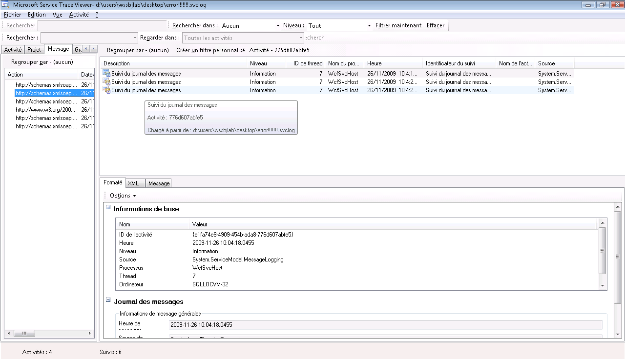Switch to the Projet tab
Image resolution: width=626 pixels, height=359 pixels.
click(x=34, y=50)
